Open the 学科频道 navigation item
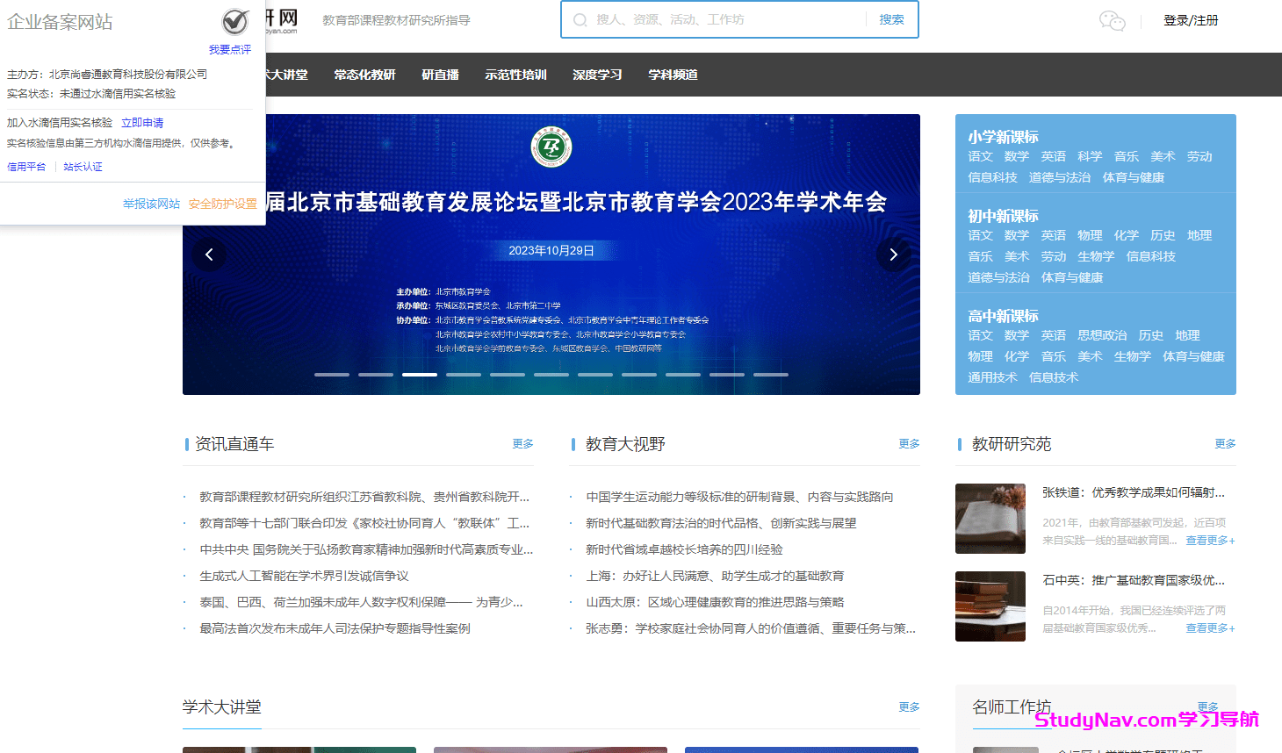1282x753 pixels. (673, 75)
